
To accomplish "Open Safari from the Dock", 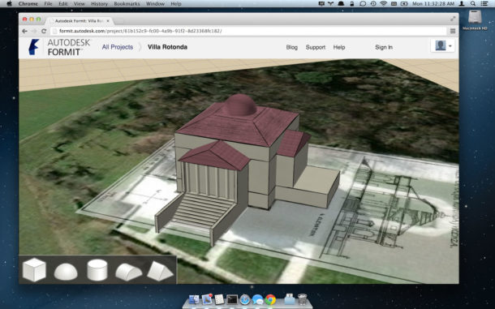I will click(x=244, y=299).
